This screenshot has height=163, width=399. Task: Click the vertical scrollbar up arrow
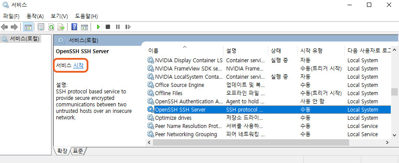tap(394, 50)
